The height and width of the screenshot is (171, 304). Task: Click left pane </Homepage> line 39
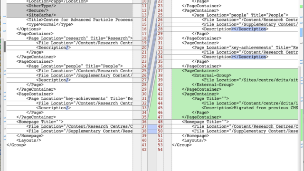[x=30, y=136]
